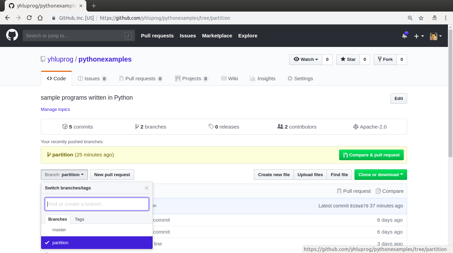
Task: Open the pythonexamples repository link
Action: 105,59
